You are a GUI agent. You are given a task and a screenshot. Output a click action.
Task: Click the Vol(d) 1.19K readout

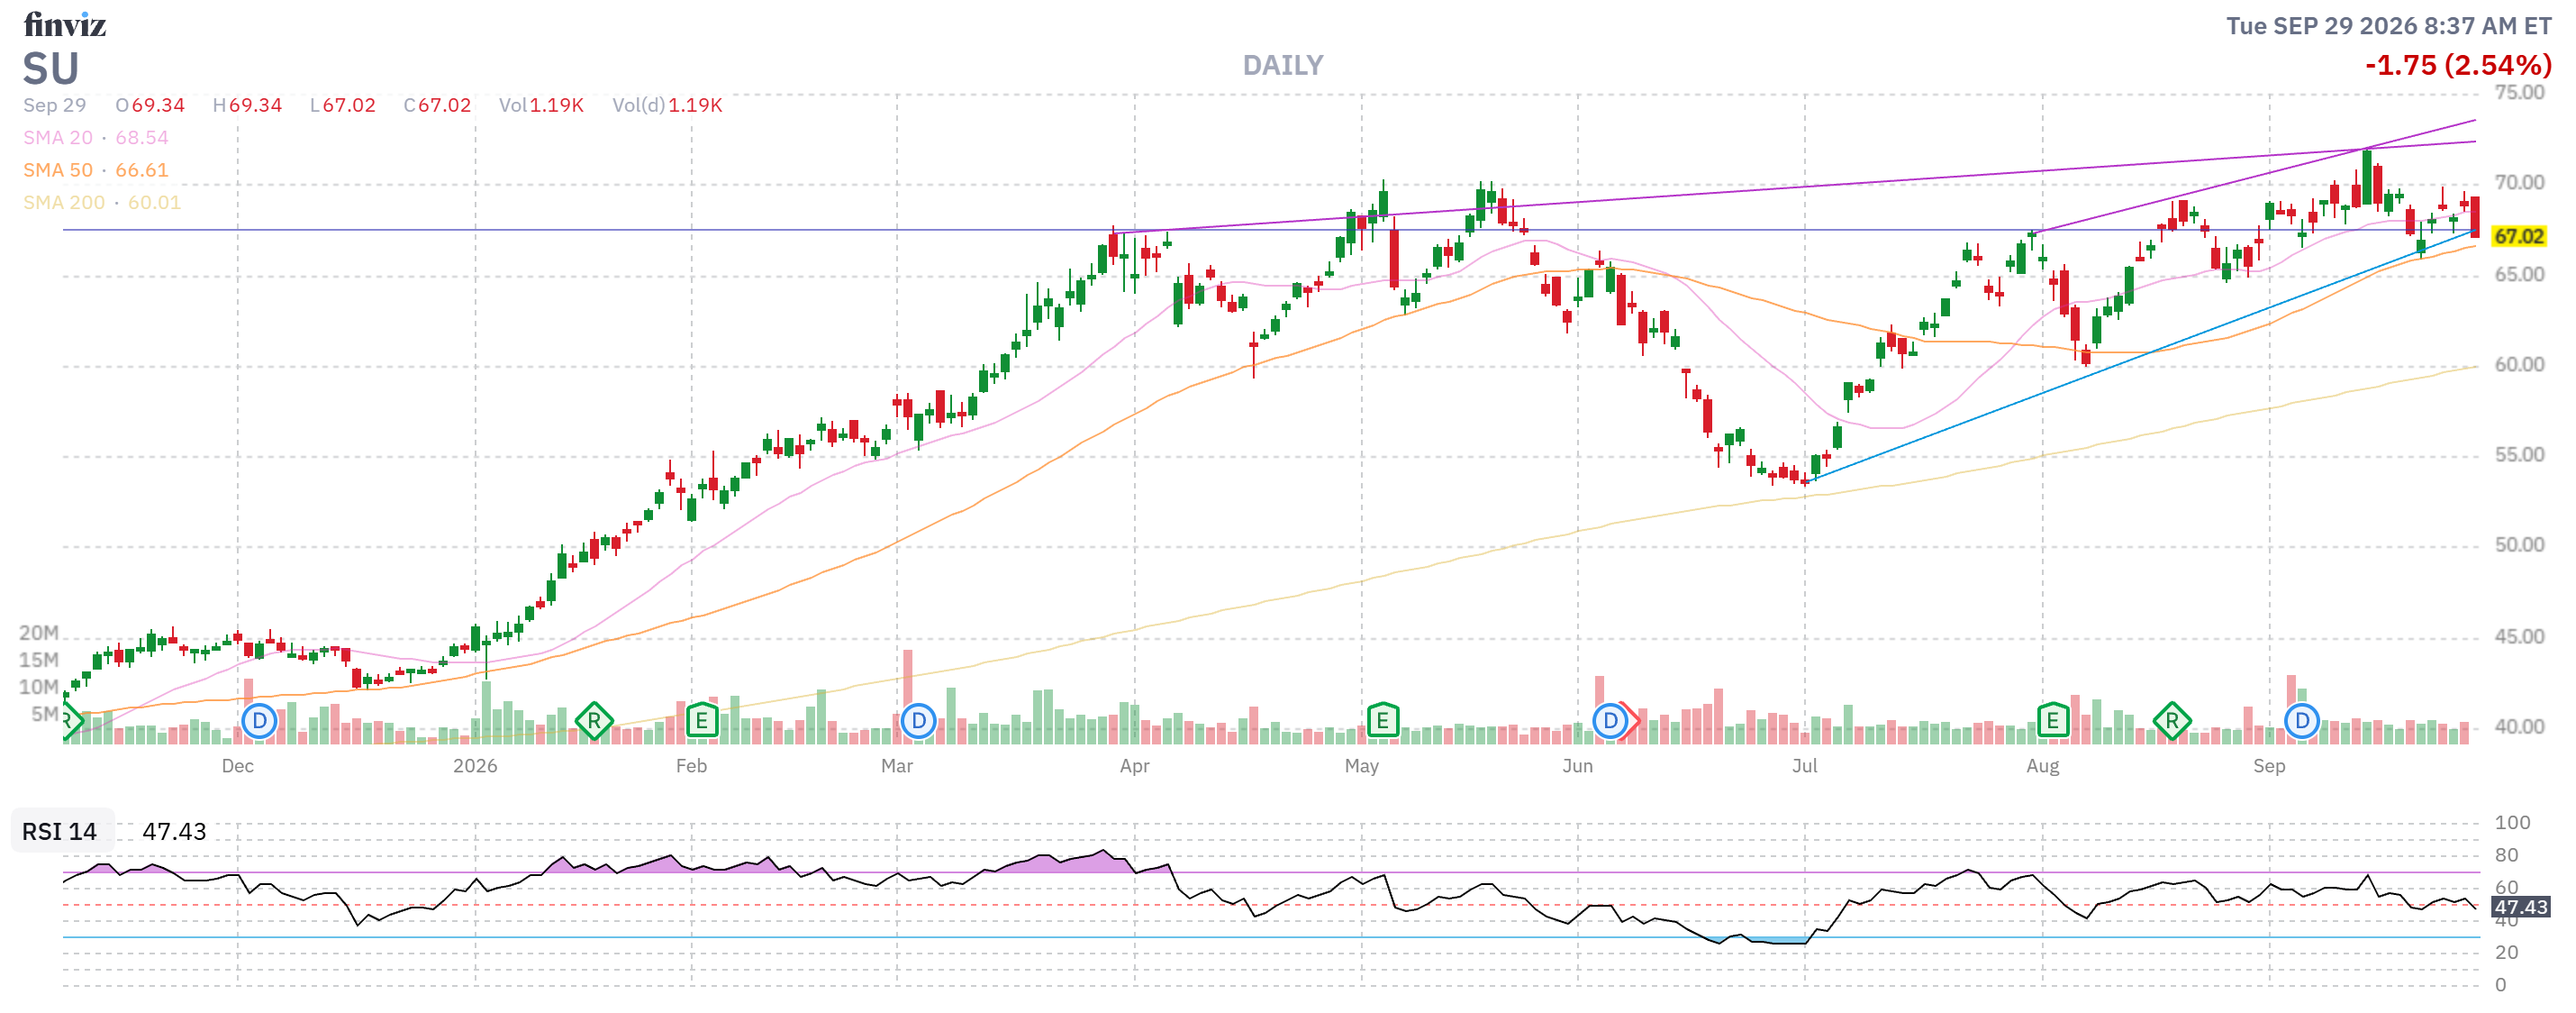pos(667,105)
